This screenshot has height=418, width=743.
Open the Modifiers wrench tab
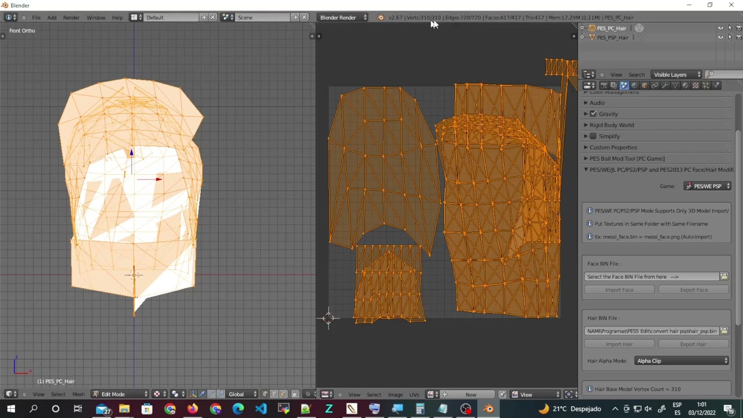click(x=665, y=85)
